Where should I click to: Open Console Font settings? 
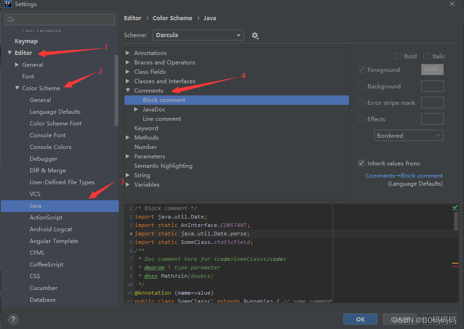48,135
